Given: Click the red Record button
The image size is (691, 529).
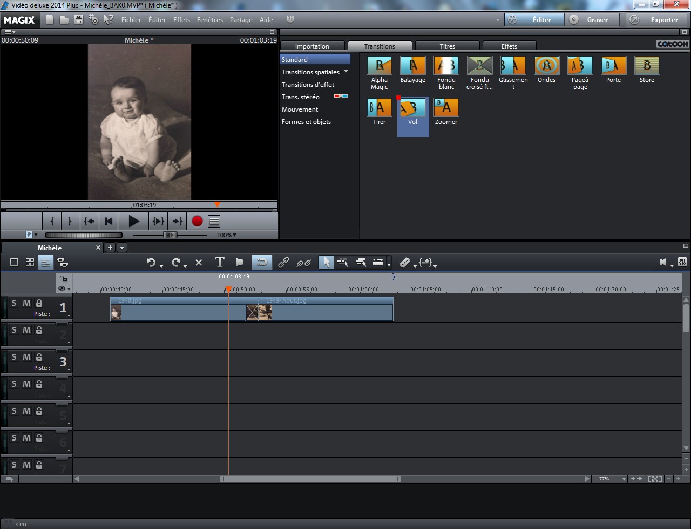Looking at the screenshot, I should (x=197, y=221).
